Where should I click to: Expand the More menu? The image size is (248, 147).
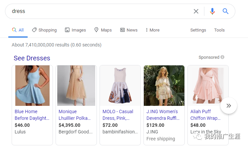pos(152,30)
